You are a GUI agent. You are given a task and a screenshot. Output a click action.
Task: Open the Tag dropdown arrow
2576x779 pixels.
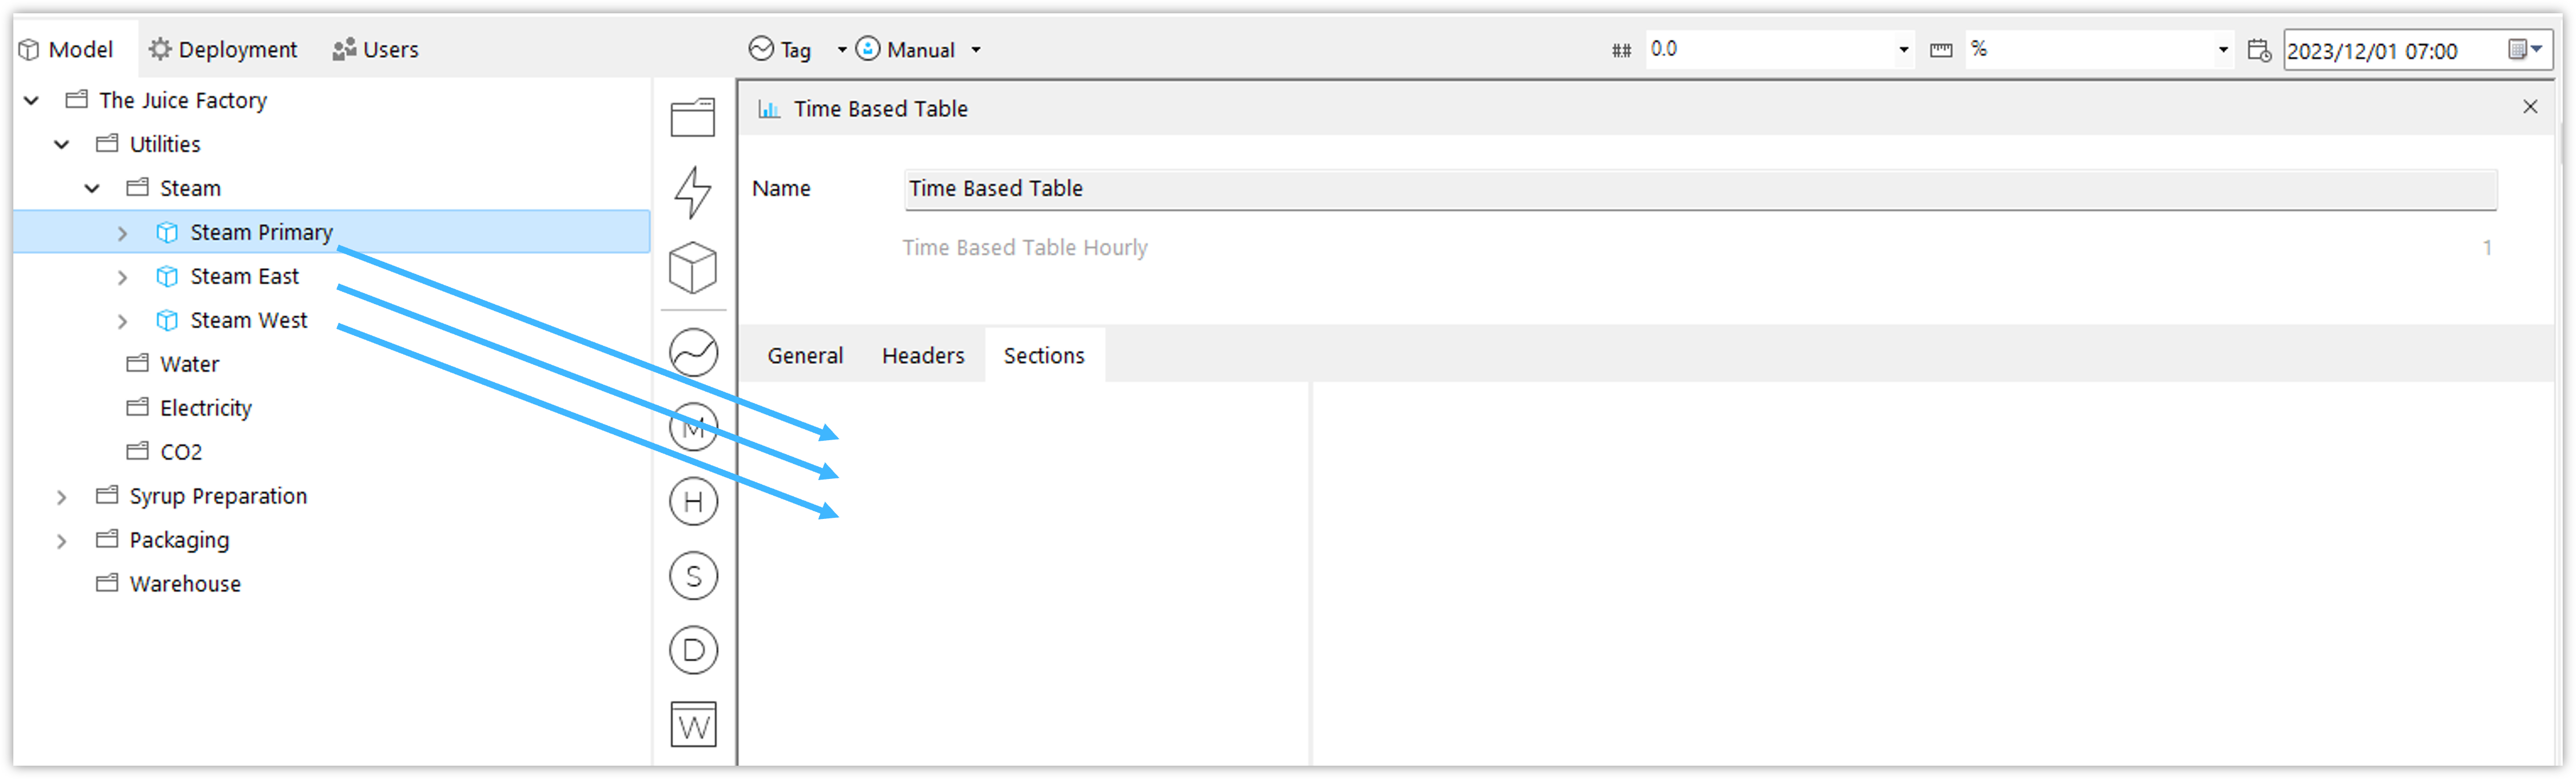842,50
